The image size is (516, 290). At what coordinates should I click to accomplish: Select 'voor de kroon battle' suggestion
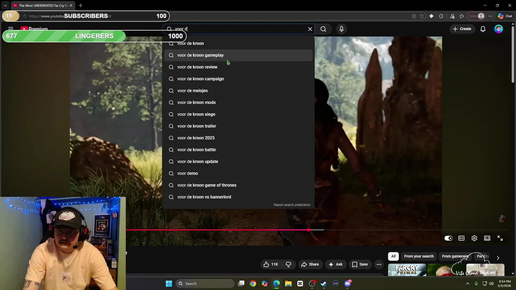pos(238,150)
